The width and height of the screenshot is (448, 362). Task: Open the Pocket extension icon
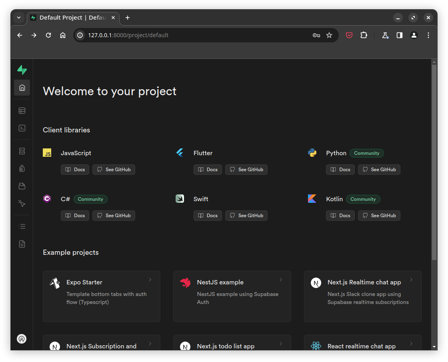pos(349,35)
